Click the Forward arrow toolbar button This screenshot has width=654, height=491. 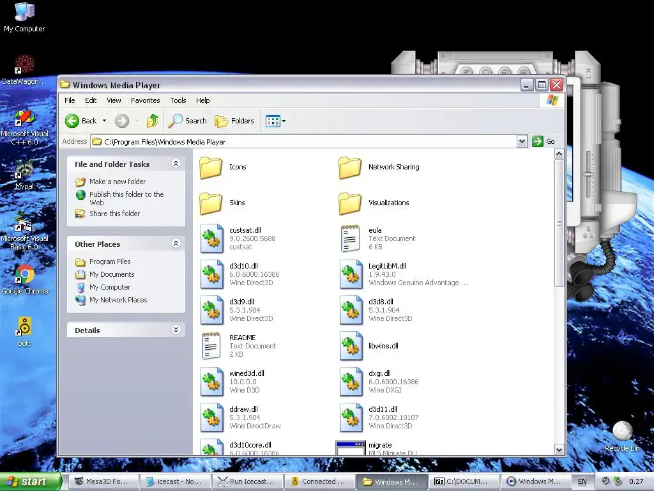(122, 121)
